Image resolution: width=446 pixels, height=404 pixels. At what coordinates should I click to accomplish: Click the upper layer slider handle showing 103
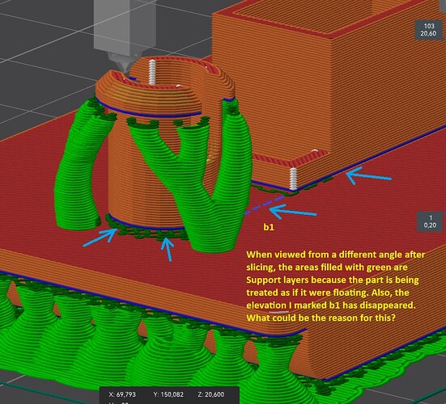[x=428, y=30]
